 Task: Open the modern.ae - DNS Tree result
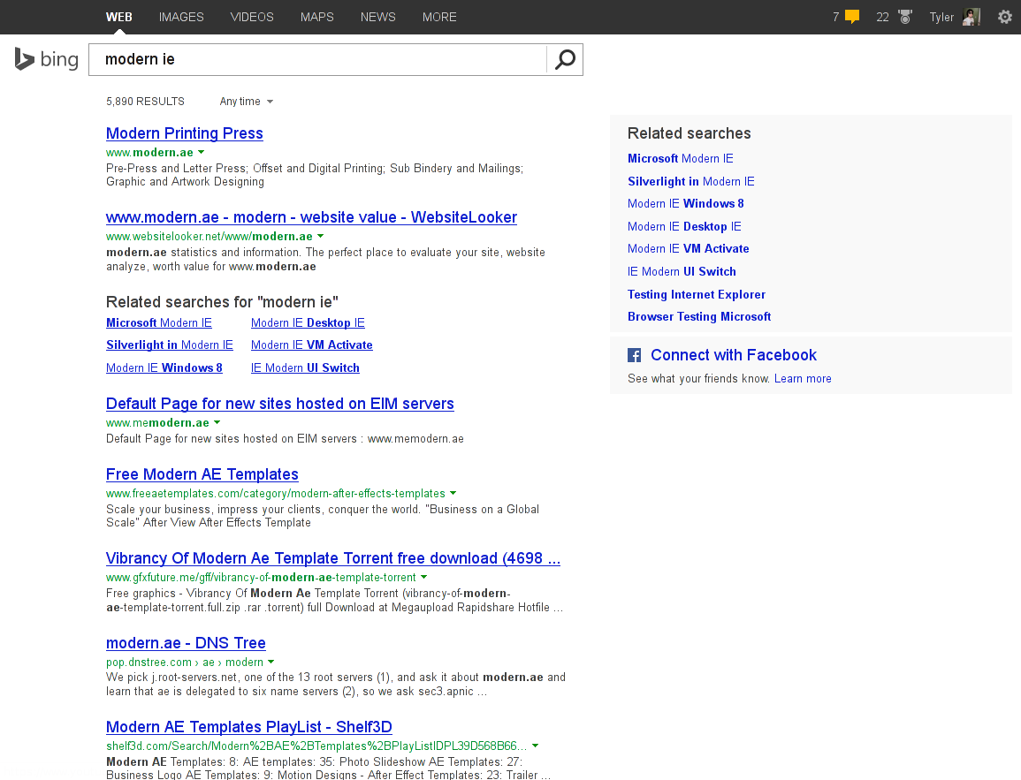tap(186, 643)
